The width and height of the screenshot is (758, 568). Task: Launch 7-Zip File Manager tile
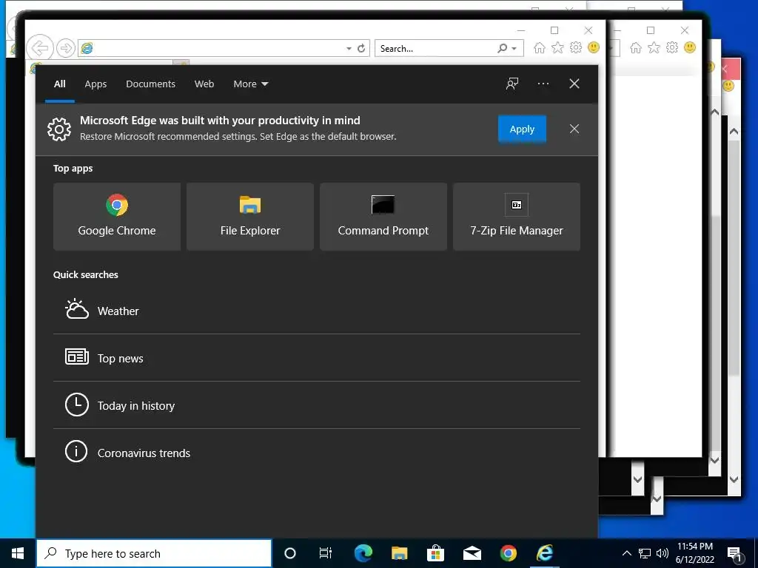pos(516,217)
